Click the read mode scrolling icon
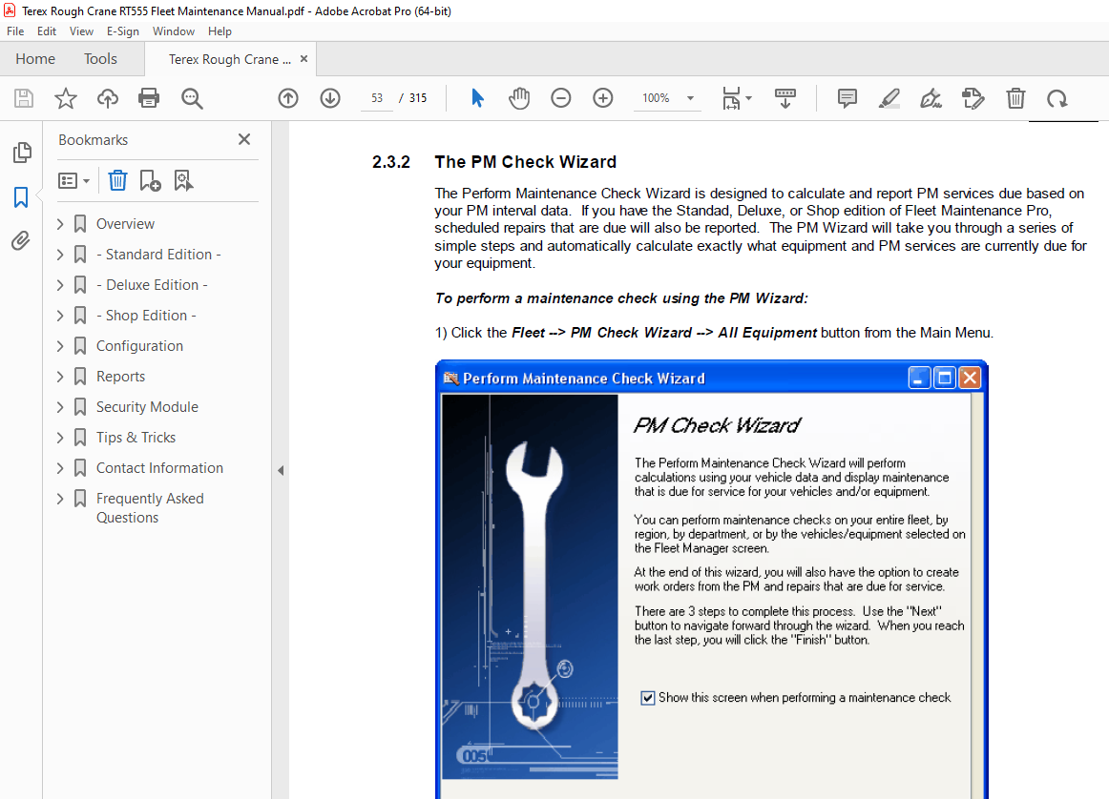Screen dimensions: 1109x799 coord(785,98)
